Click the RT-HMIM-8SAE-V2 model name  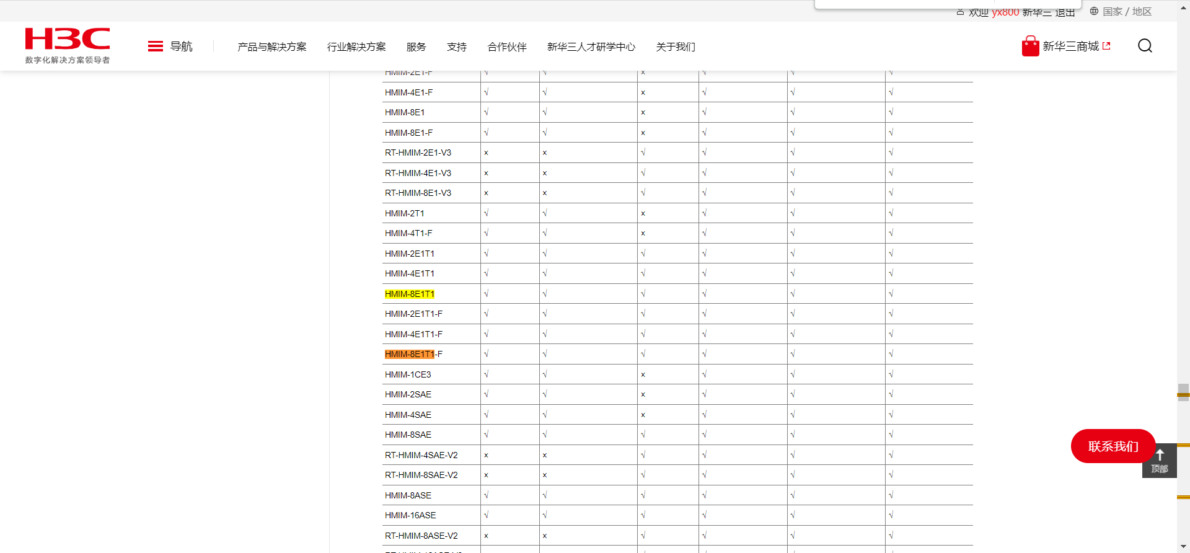(x=421, y=475)
